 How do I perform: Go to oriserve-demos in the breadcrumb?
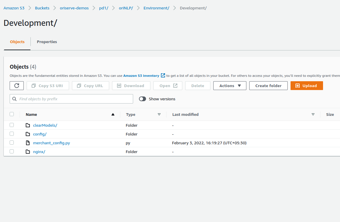(74, 8)
